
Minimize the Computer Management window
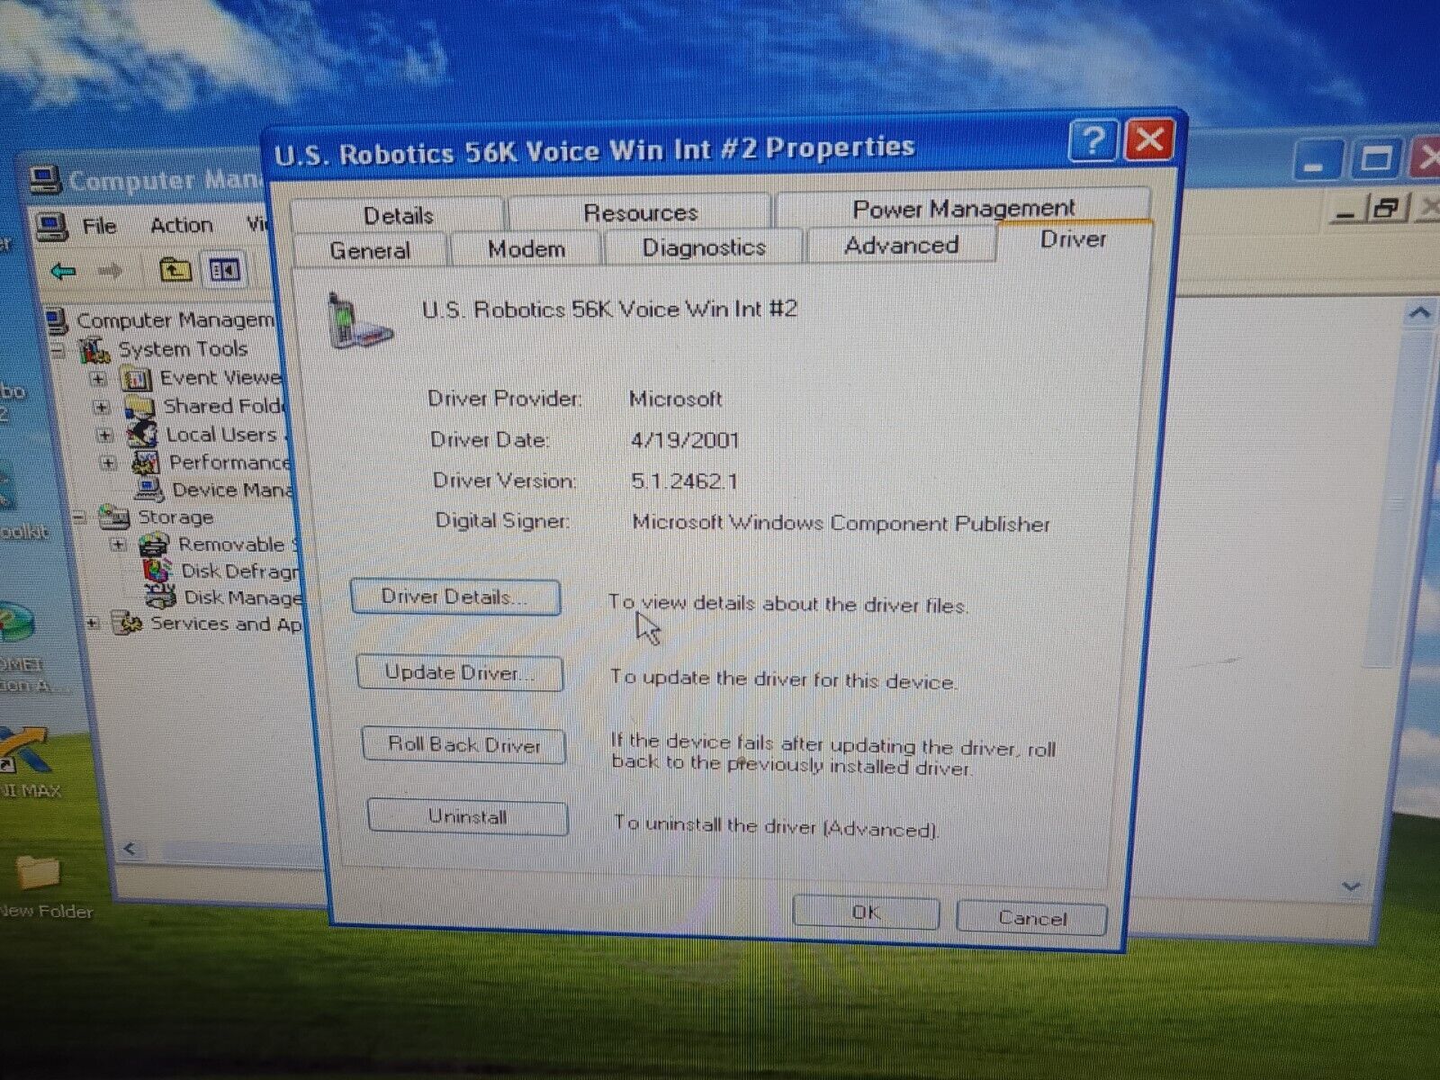tap(1316, 161)
